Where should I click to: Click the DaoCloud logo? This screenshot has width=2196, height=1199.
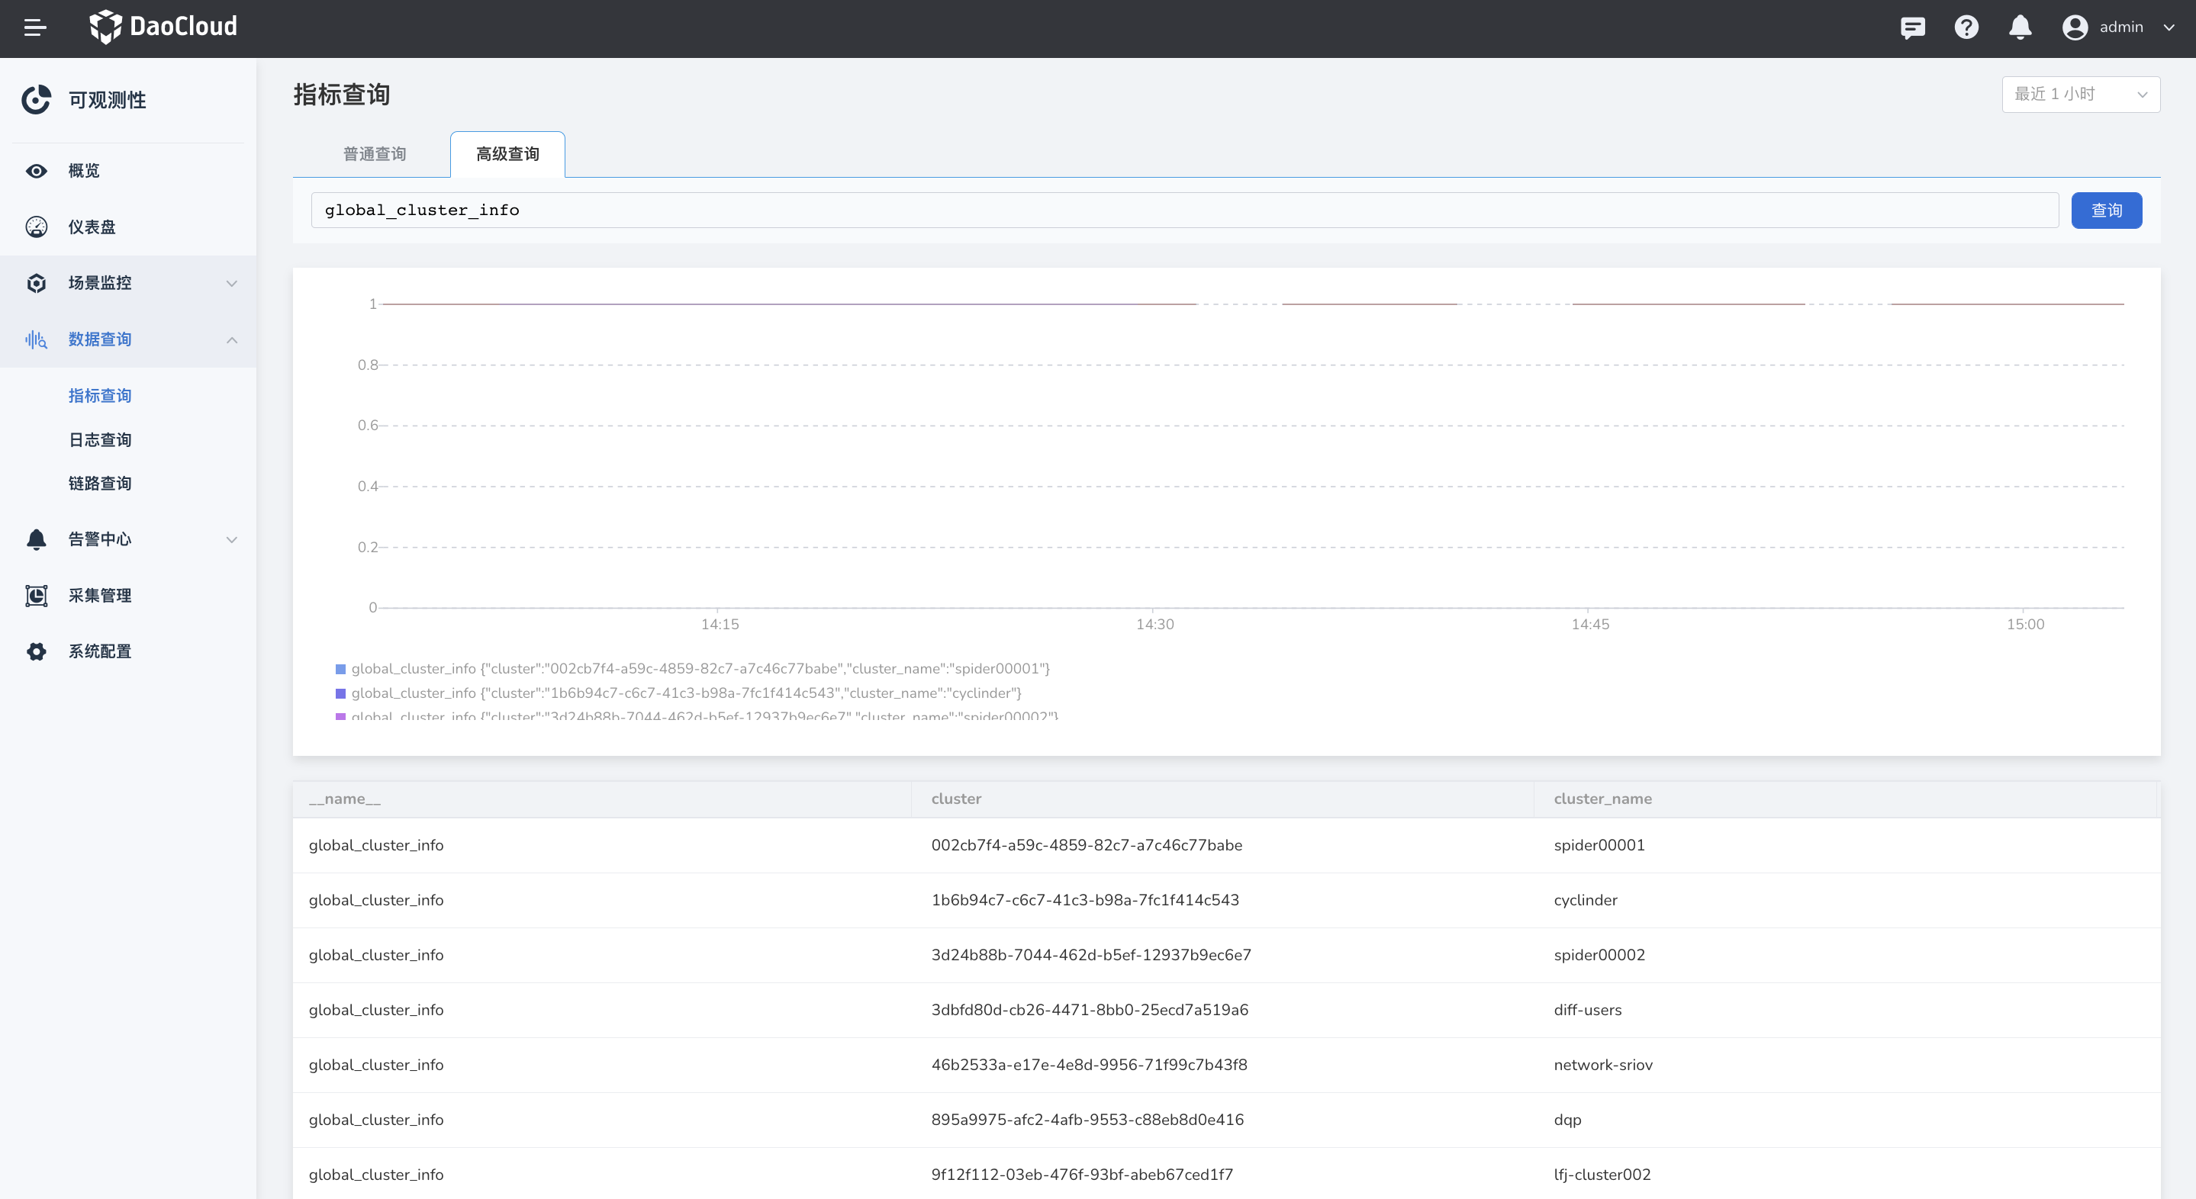tap(164, 27)
